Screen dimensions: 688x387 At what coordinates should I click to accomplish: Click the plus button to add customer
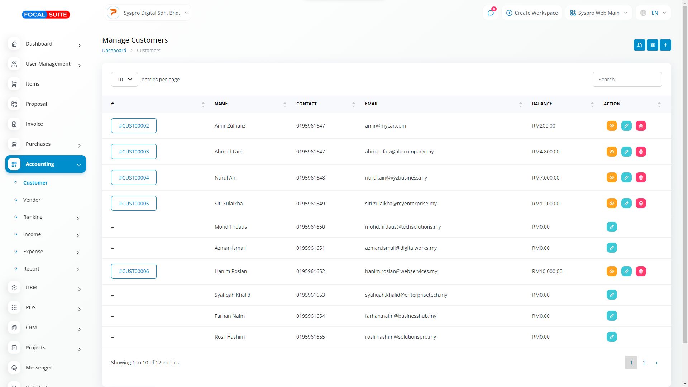(665, 45)
